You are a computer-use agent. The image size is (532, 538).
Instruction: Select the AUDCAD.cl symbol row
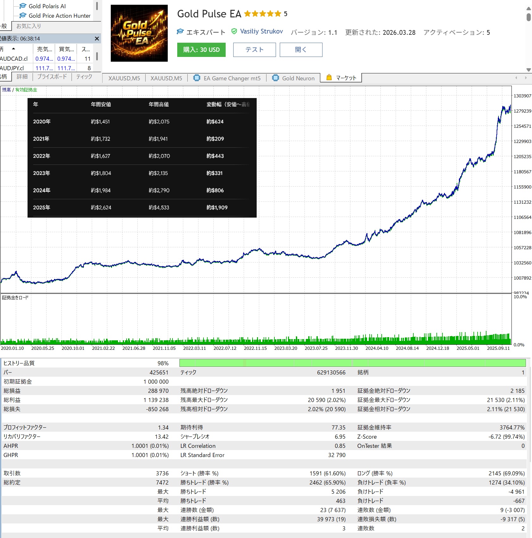coord(47,59)
